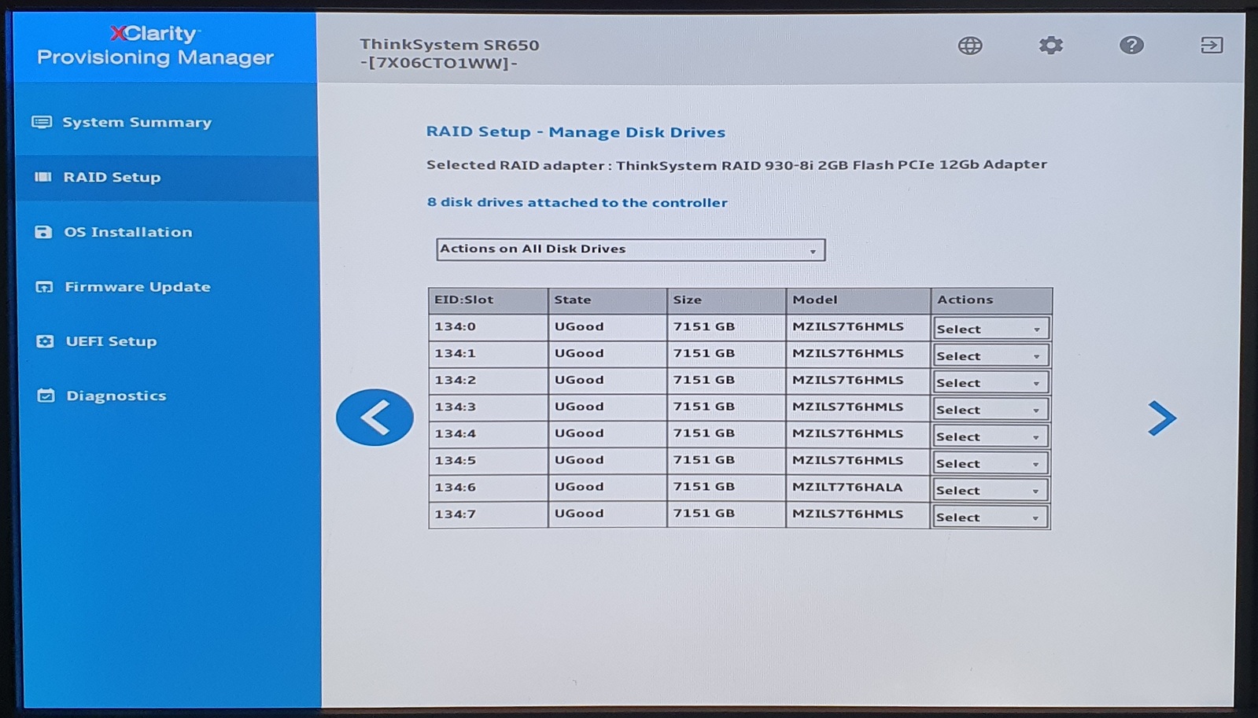
Task: Click slot cell 134:1
Action: click(x=488, y=353)
